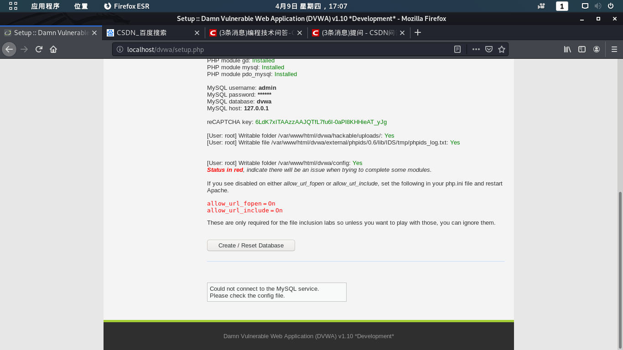The width and height of the screenshot is (623, 350).
Task: Toggle reader view icon in address bar
Action: (x=457, y=49)
